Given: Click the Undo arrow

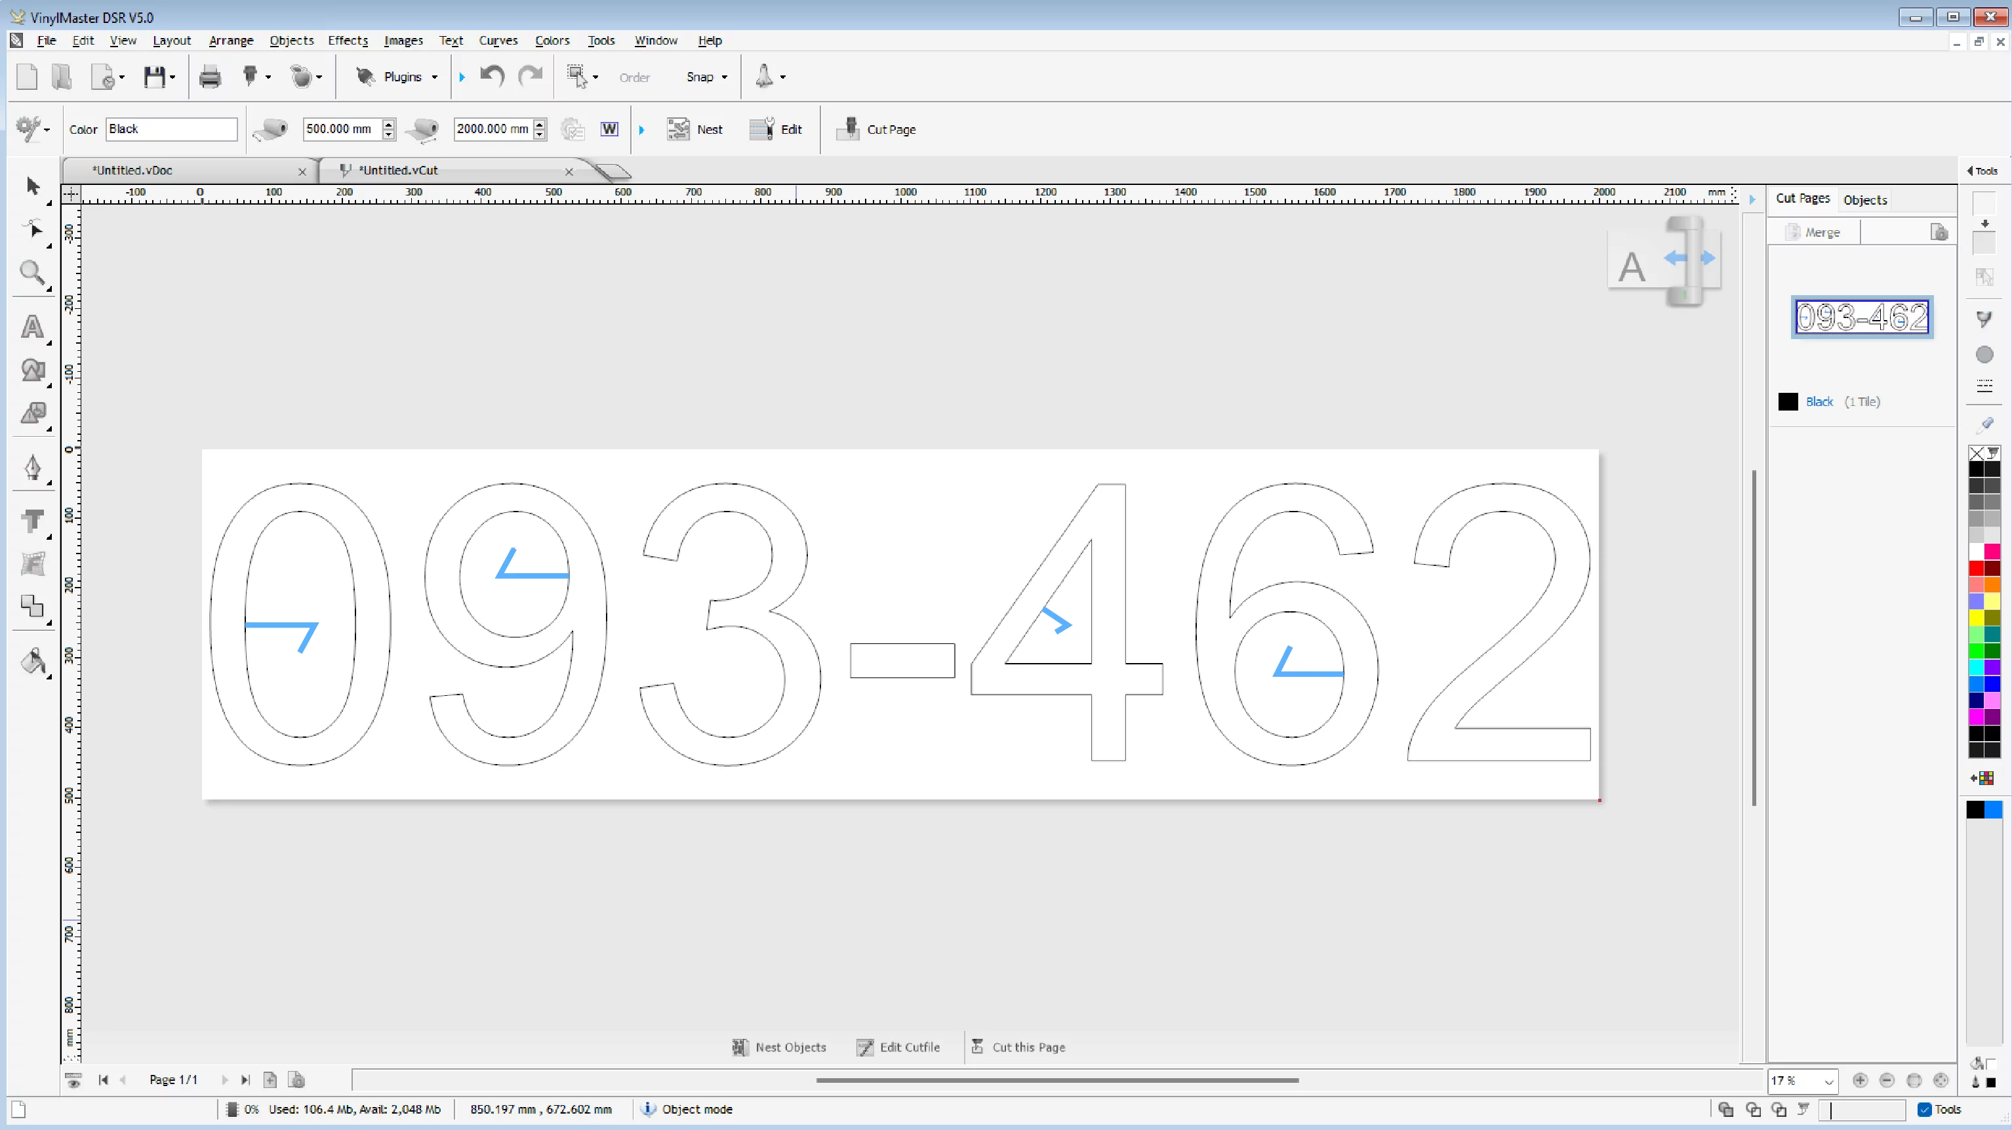Looking at the screenshot, I should (492, 76).
